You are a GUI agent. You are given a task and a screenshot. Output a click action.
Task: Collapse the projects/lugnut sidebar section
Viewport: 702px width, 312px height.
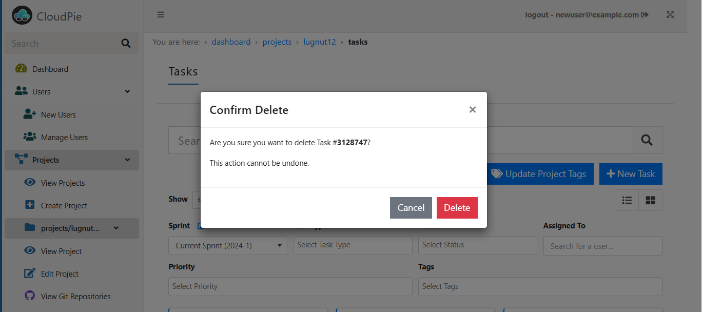116,228
